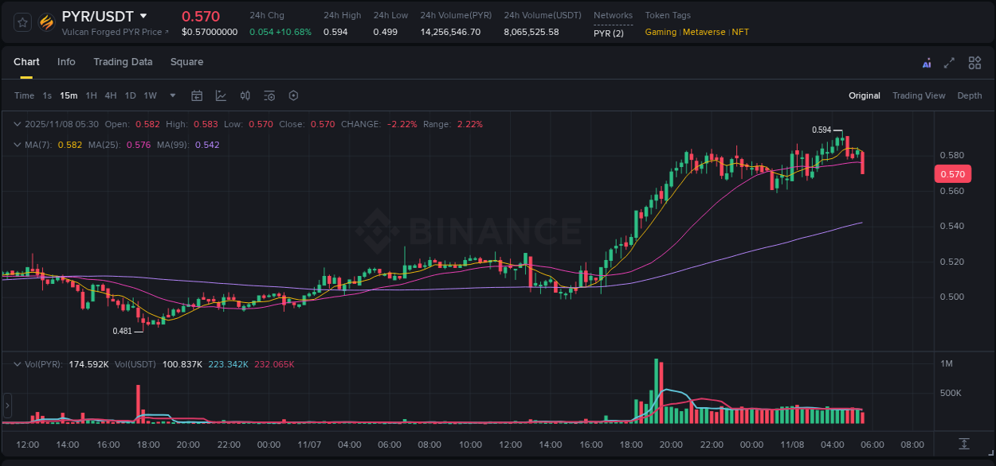996x466 pixels.
Task: Open the date range calendar picker
Action: [197, 95]
